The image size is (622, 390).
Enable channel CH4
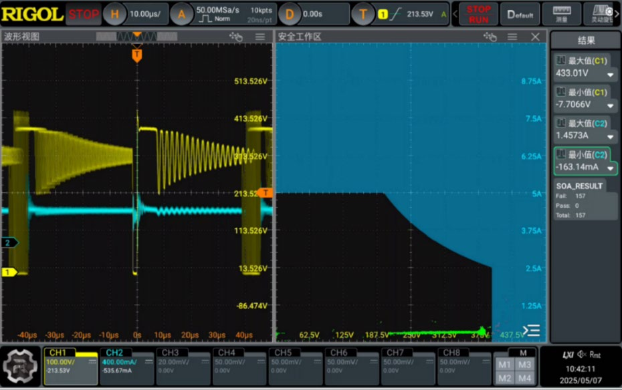(239, 366)
